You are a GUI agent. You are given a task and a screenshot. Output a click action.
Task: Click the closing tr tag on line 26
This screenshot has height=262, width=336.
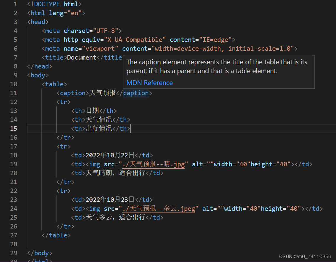(x=65, y=226)
